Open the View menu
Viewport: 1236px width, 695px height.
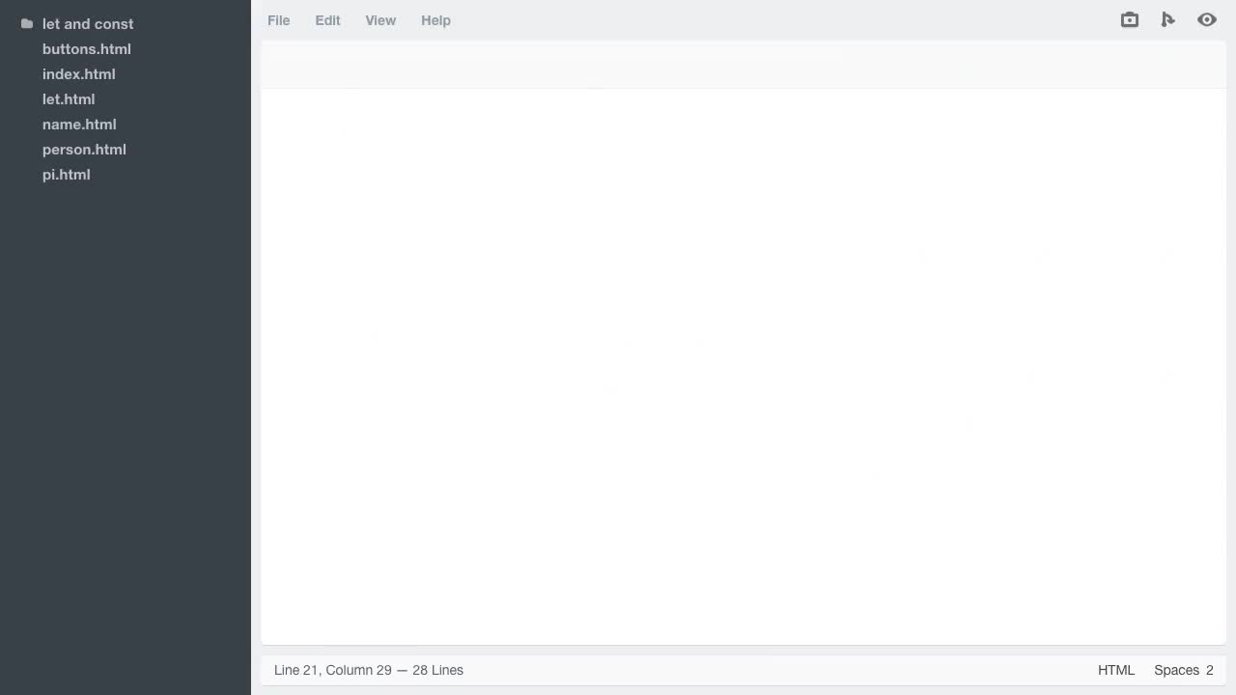(379, 20)
